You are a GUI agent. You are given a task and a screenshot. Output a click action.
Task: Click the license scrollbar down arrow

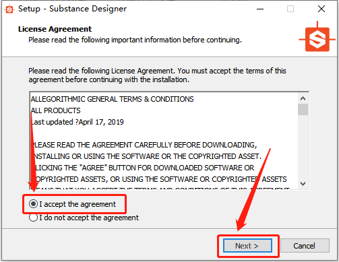click(x=303, y=184)
